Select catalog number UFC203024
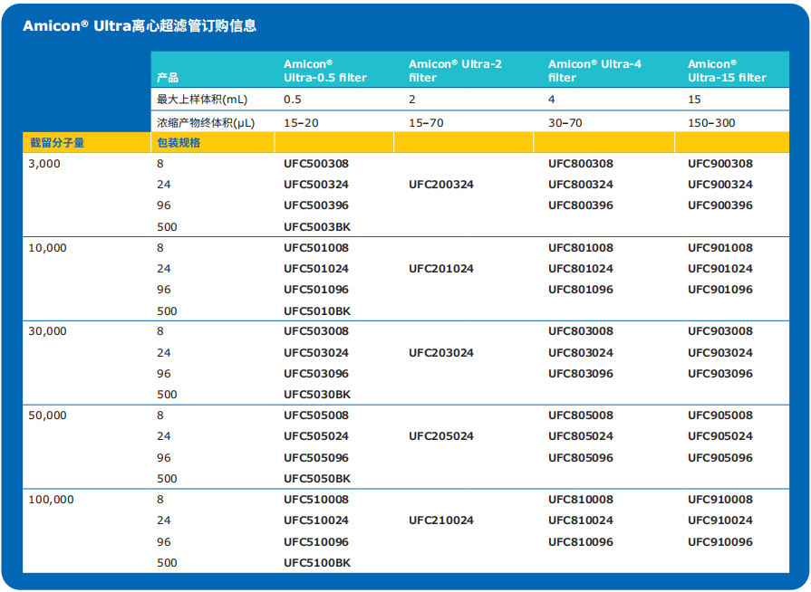The width and height of the screenshot is (811, 592). (441, 353)
